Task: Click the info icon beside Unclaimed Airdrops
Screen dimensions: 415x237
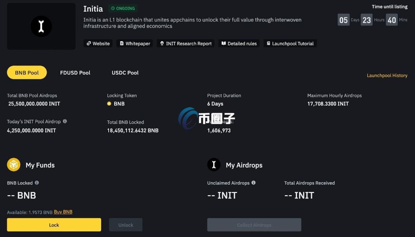Action: pyautogui.click(x=254, y=182)
